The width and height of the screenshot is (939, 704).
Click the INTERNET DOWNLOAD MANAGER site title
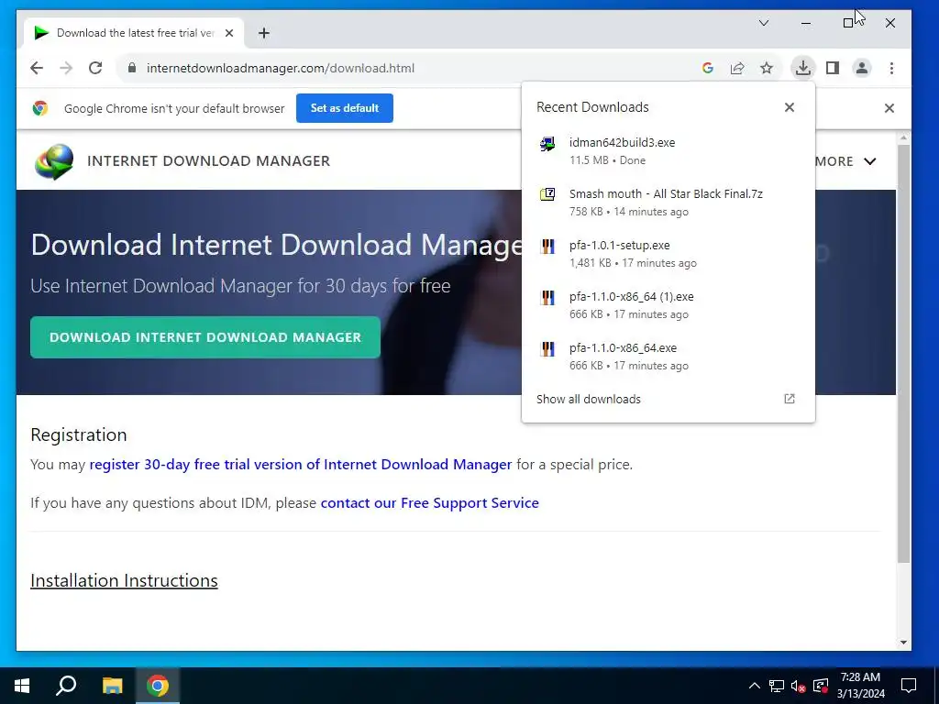point(208,161)
